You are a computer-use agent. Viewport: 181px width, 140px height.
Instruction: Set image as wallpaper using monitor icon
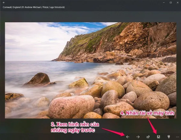coord(169,137)
